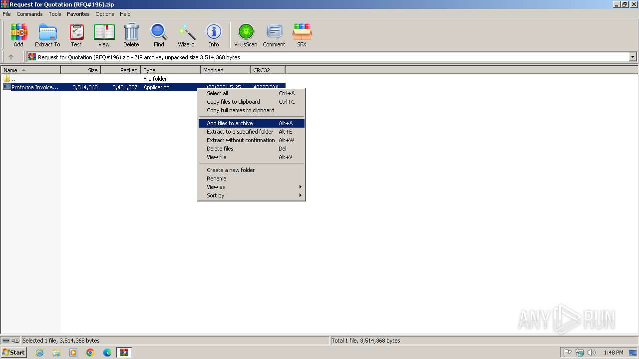The image size is (639, 359).
Task: Sort by Packed column header
Action: [x=120, y=70]
